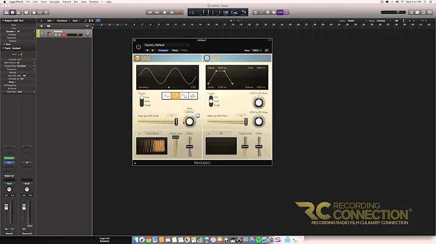Select next preset arrow in plugin

pyautogui.click(x=153, y=51)
